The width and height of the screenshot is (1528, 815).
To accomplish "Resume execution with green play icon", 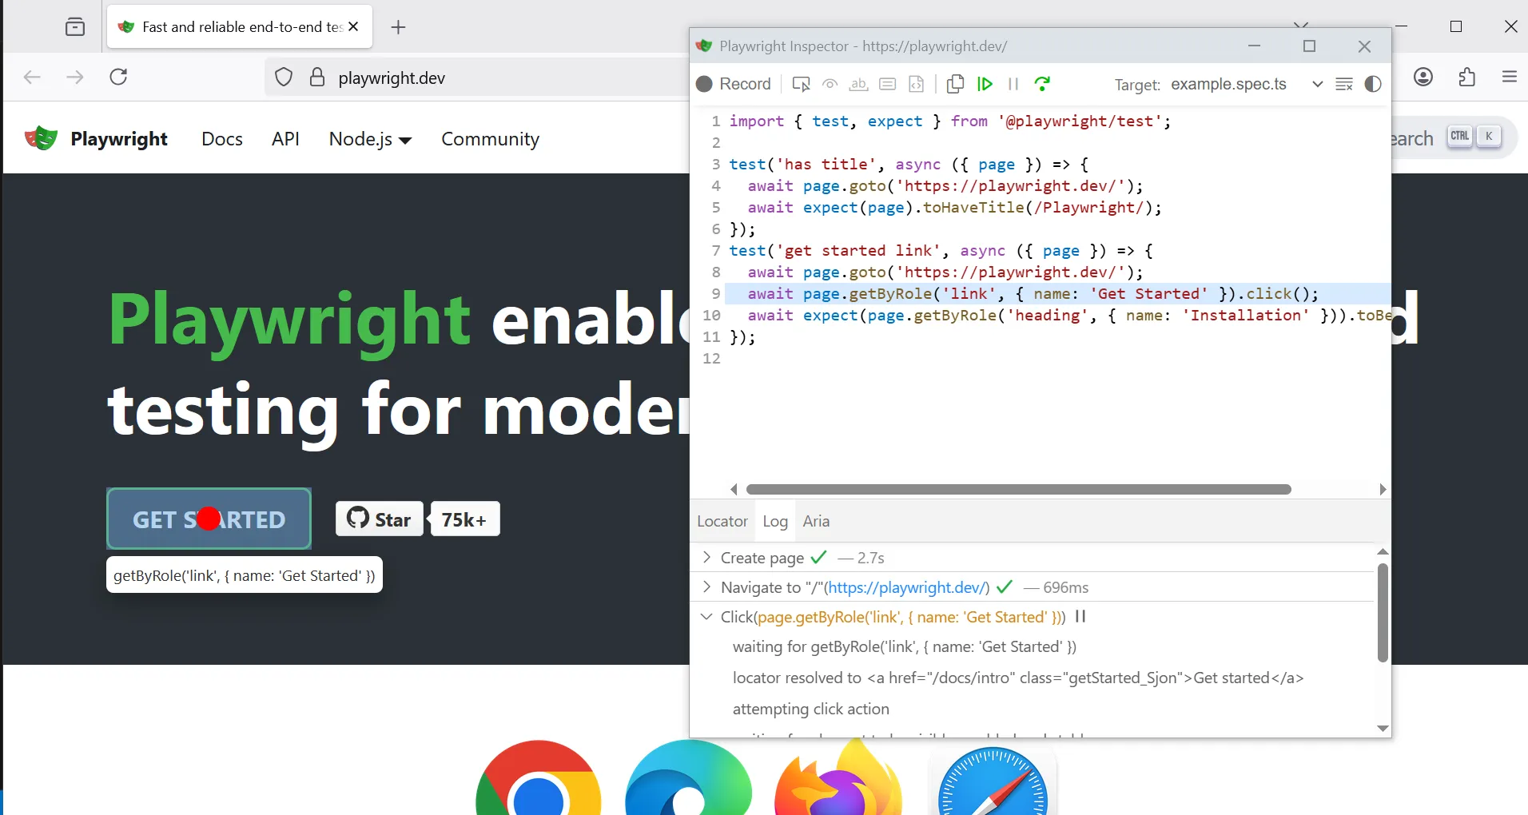I will pyautogui.click(x=985, y=84).
